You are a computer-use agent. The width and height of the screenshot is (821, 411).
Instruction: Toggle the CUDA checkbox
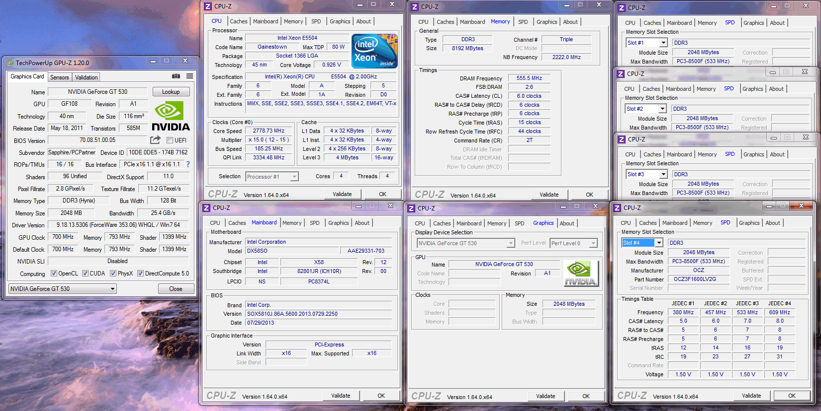(x=85, y=274)
